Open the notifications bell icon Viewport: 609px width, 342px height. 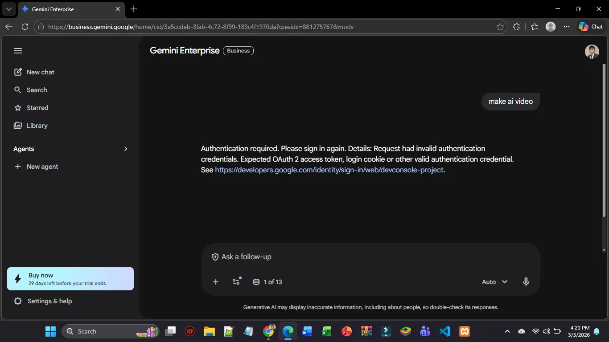[x=597, y=331]
